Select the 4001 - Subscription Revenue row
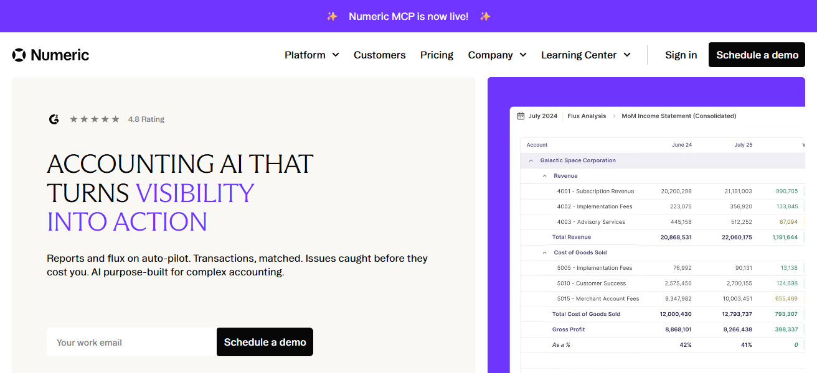The image size is (817, 373). (663, 191)
